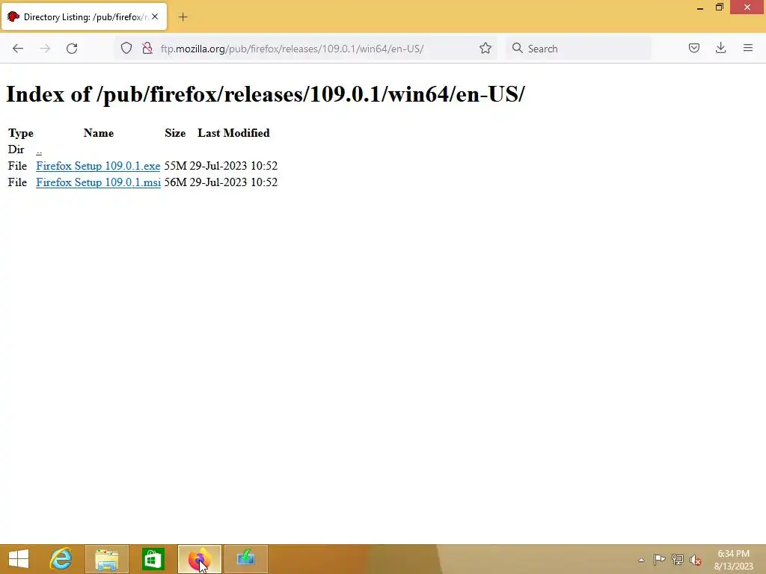The height and width of the screenshot is (574, 766).
Task: Click the Dir type cell
Action: coord(16,149)
